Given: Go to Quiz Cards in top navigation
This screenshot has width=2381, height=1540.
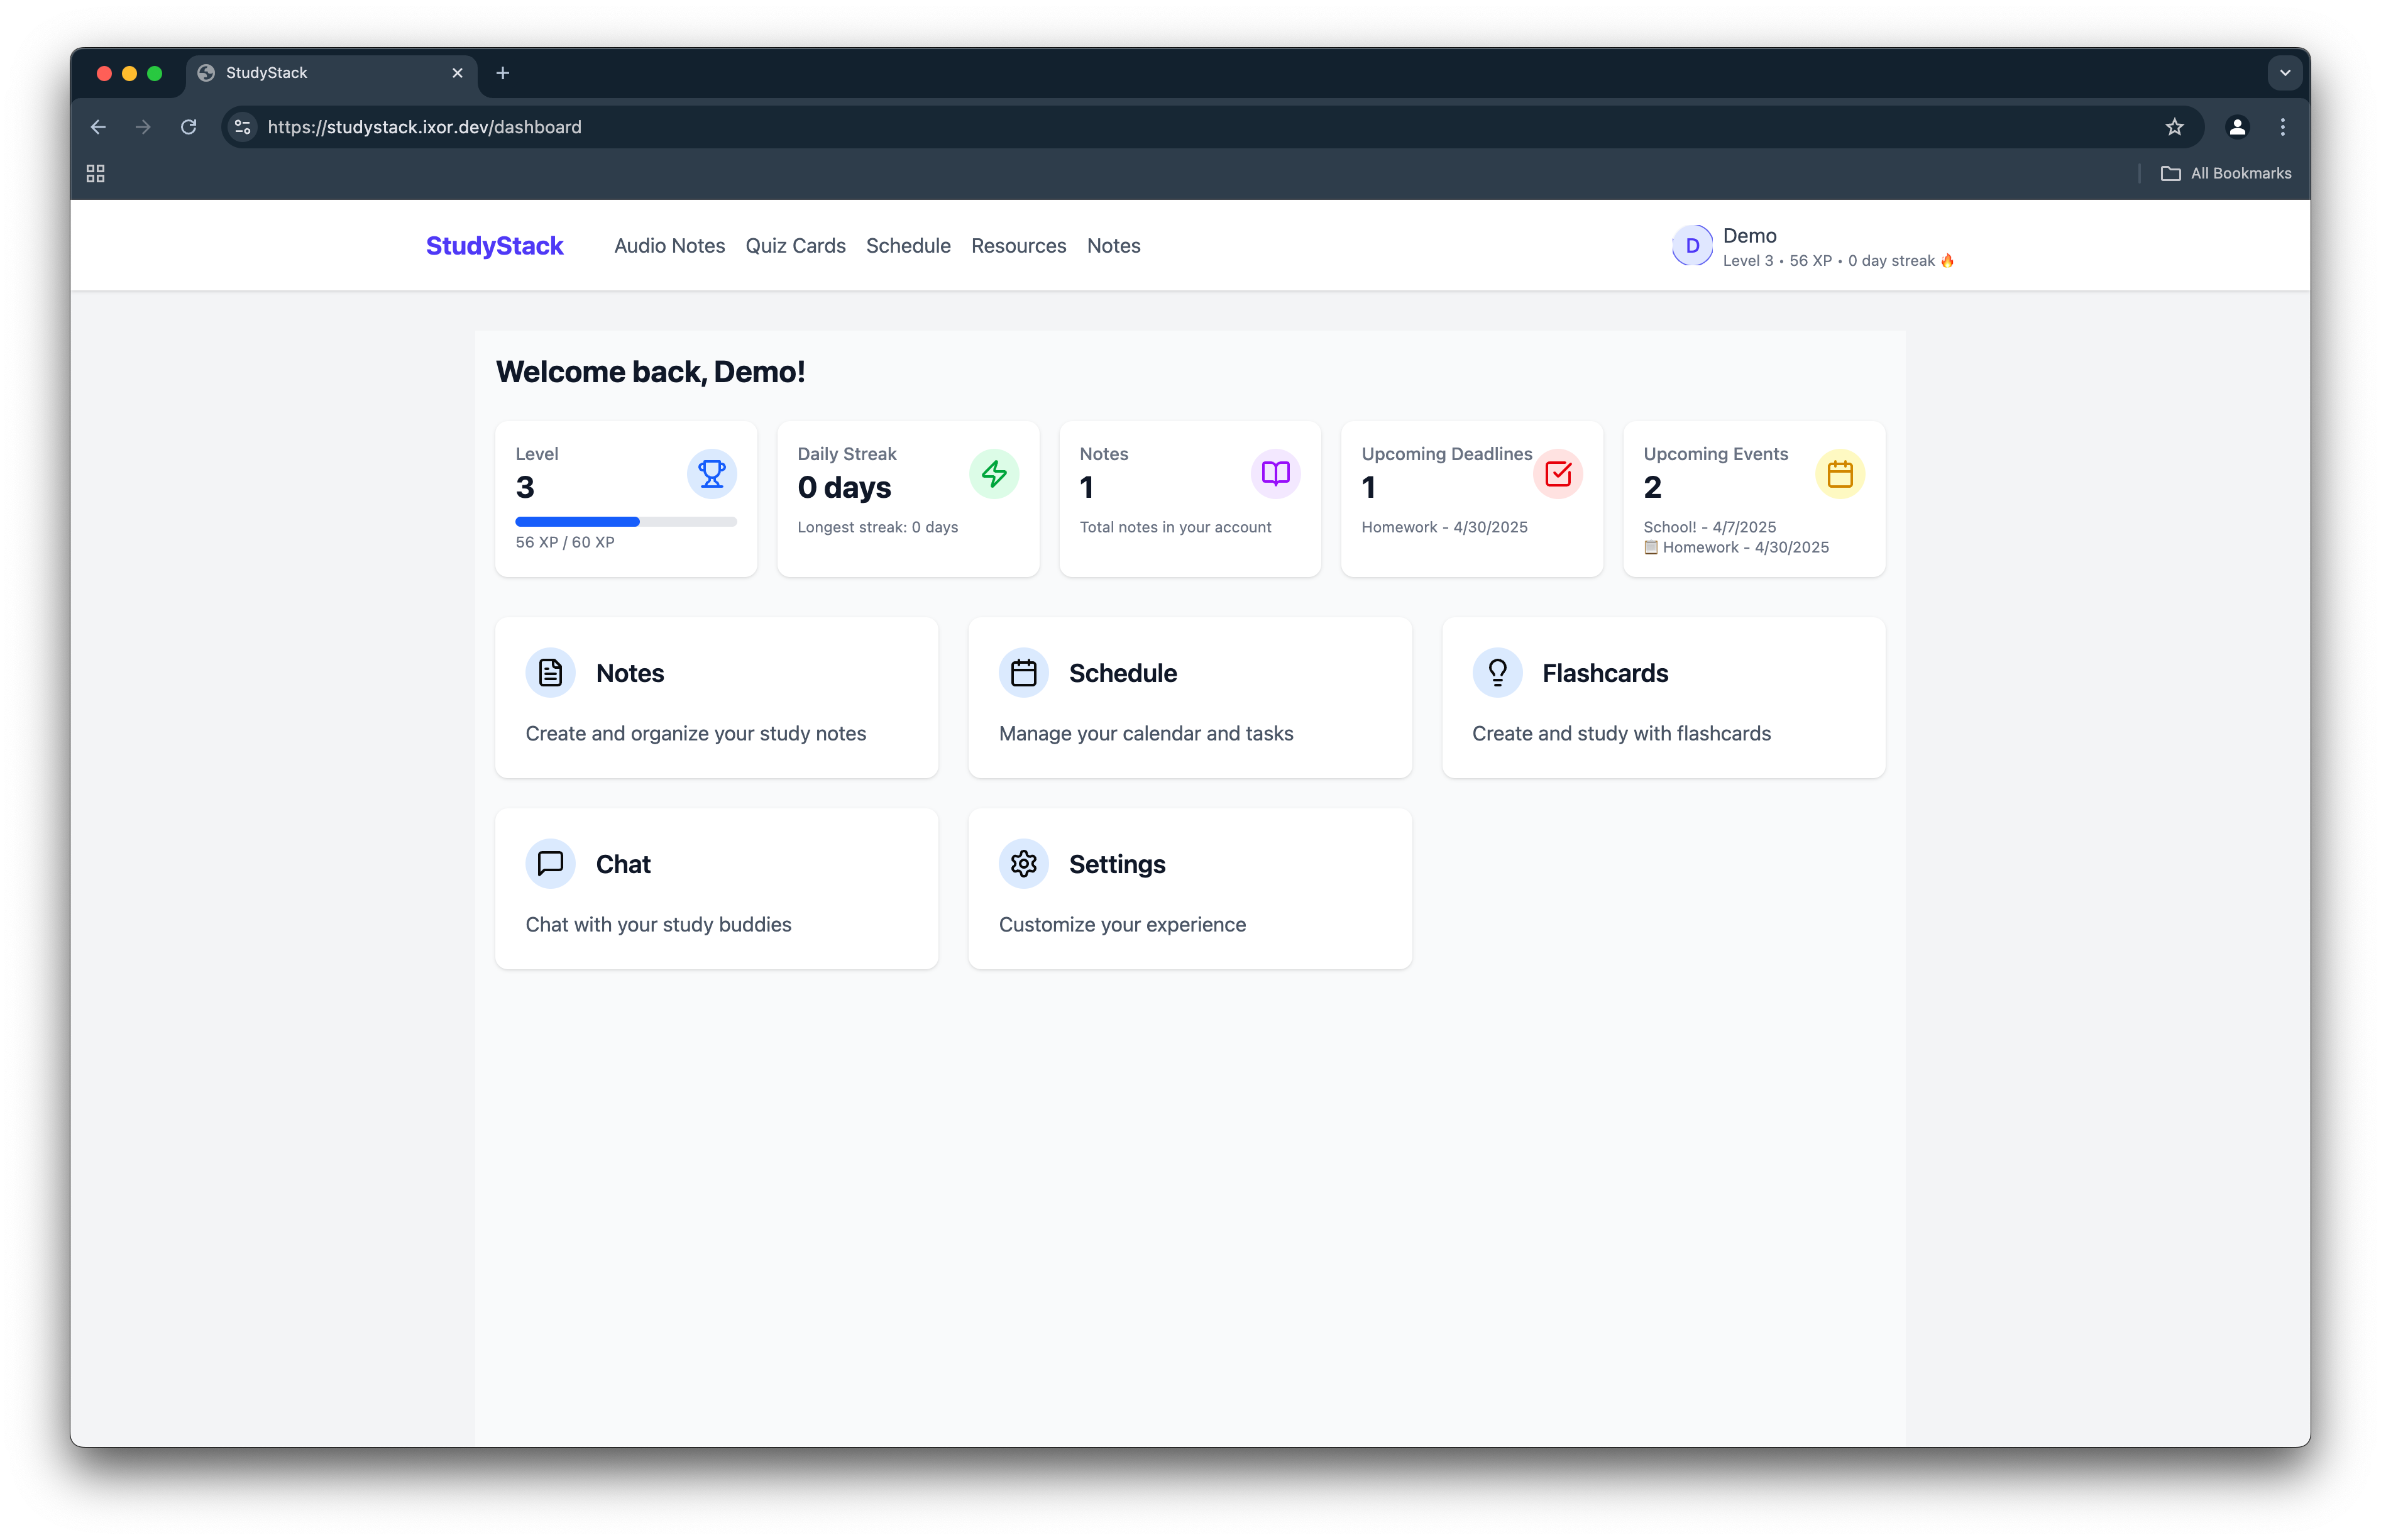Looking at the screenshot, I should 795,246.
